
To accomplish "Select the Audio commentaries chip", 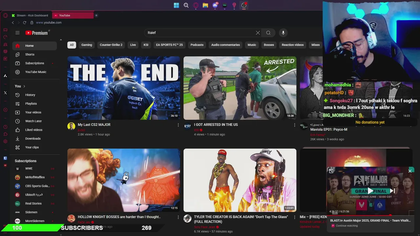I will click(x=225, y=45).
